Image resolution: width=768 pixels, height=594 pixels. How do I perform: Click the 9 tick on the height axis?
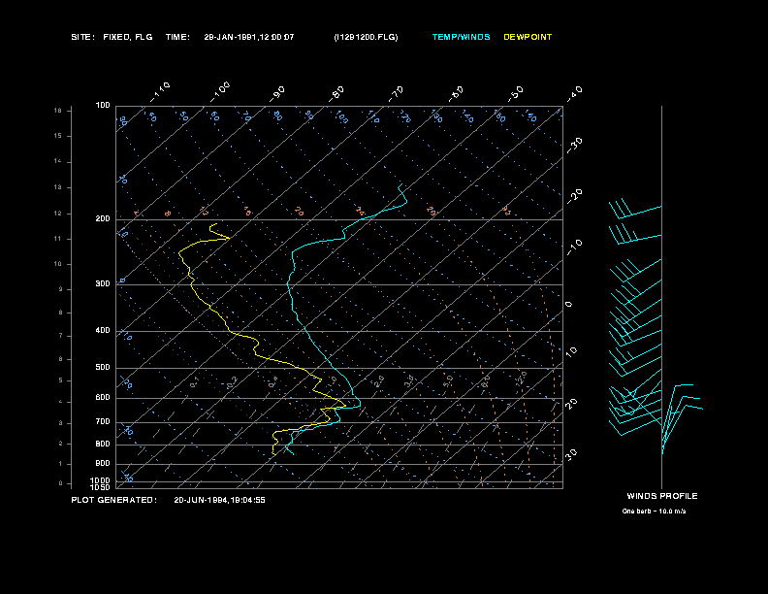tap(60, 289)
